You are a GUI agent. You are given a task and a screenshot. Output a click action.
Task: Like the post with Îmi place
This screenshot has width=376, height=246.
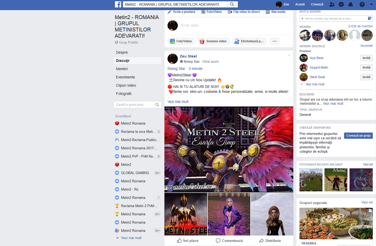[188, 241]
